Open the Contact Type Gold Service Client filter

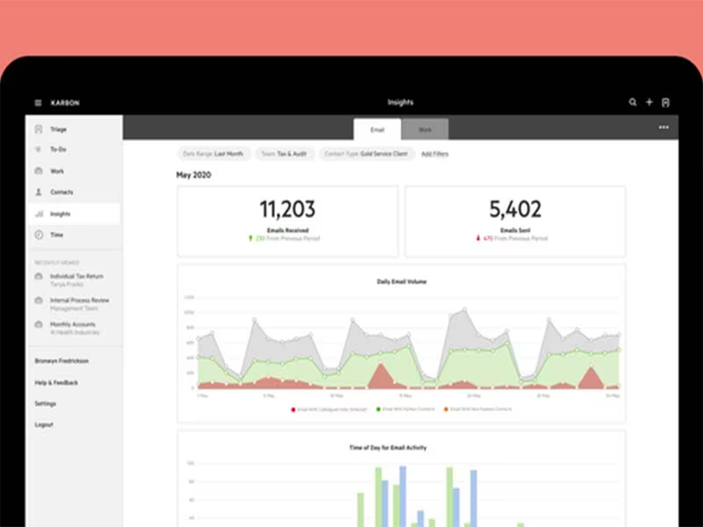[x=366, y=154]
